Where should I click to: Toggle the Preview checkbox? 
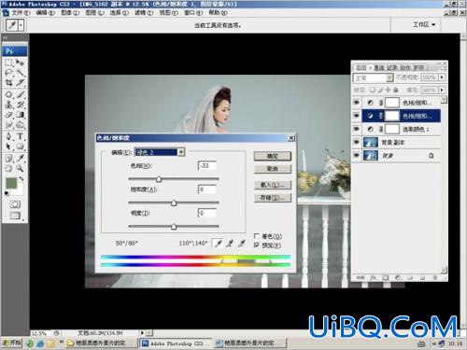(x=257, y=245)
